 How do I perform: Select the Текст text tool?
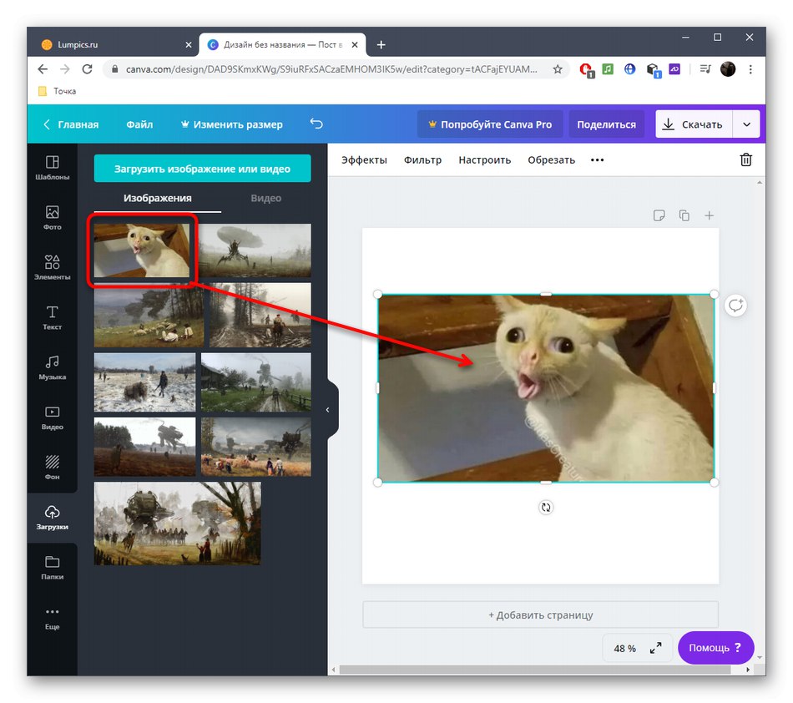(x=52, y=317)
